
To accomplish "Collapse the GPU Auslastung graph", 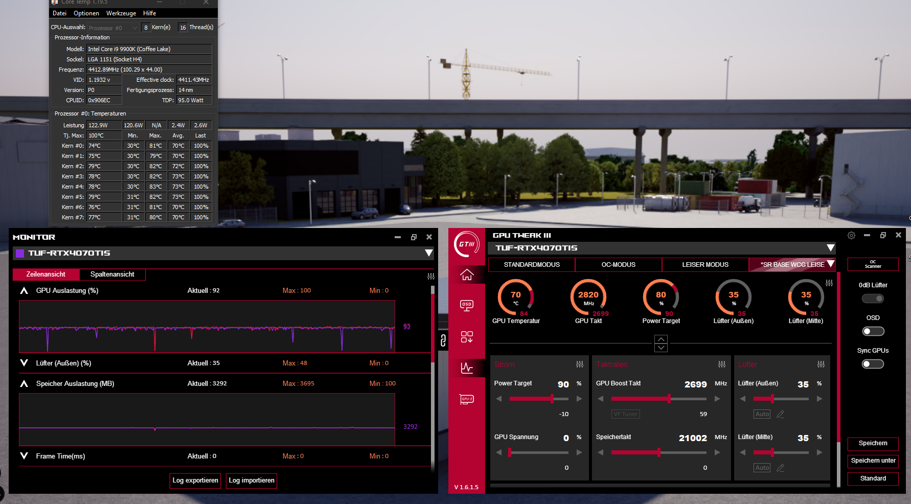I will click(x=24, y=290).
